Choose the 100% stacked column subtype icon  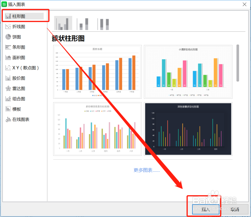[104, 24]
